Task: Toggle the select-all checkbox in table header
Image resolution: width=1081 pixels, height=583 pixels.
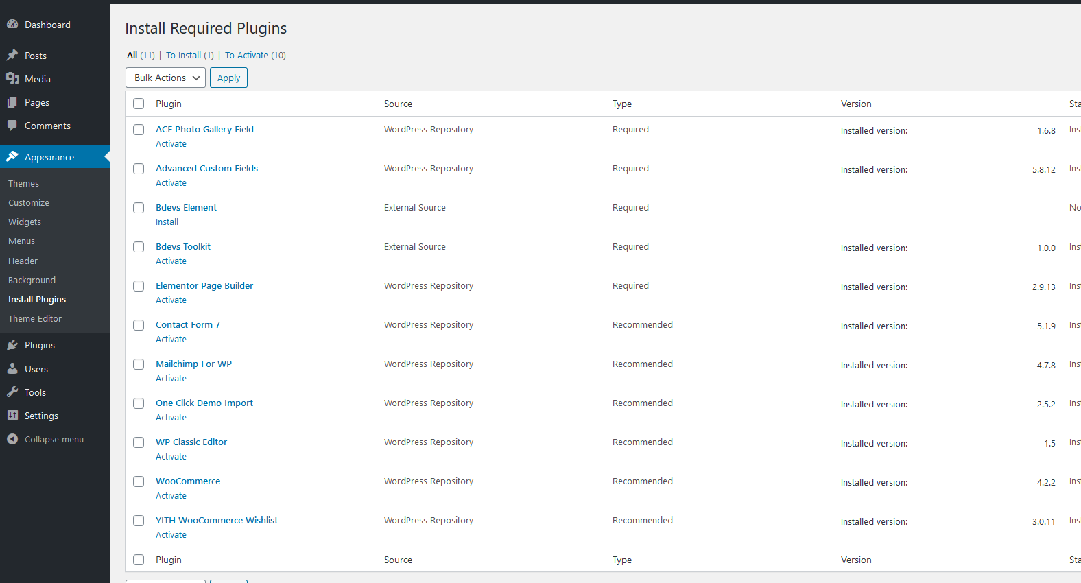Action: click(139, 104)
